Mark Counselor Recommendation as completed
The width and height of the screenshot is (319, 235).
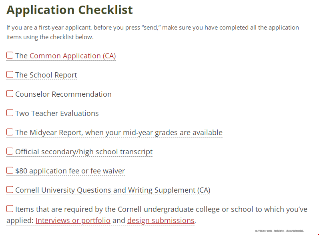click(10, 94)
